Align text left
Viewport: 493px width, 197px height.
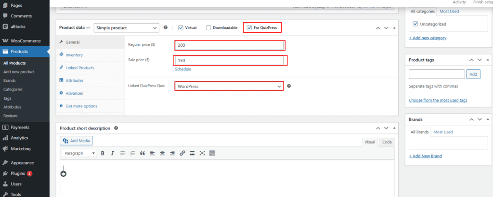click(x=152, y=153)
